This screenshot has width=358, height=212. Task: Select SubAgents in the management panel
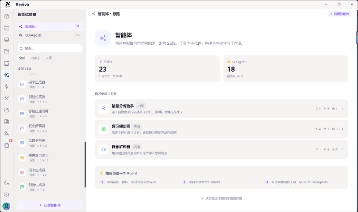(50, 35)
